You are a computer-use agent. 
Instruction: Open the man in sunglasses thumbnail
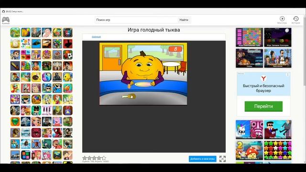(x=278, y=129)
